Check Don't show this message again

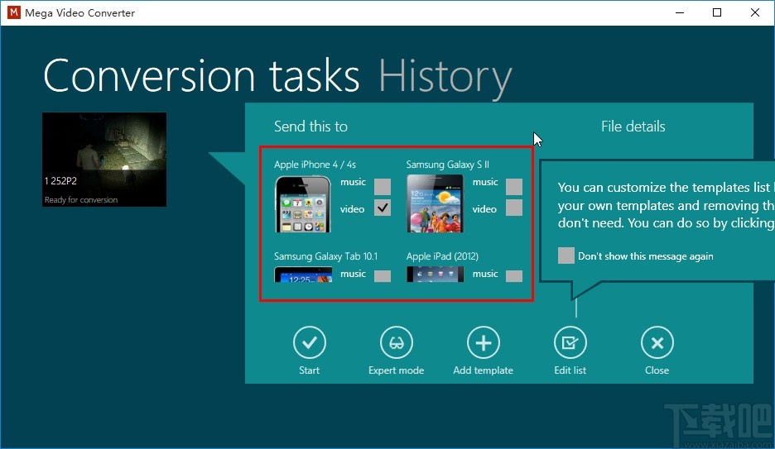tap(566, 256)
